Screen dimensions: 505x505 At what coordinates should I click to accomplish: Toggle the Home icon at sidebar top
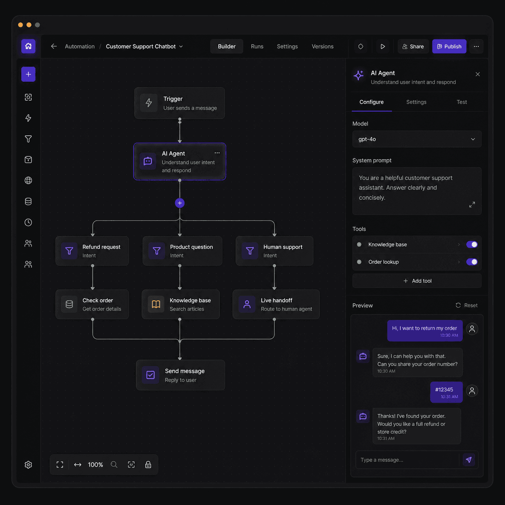coord(28,46)
